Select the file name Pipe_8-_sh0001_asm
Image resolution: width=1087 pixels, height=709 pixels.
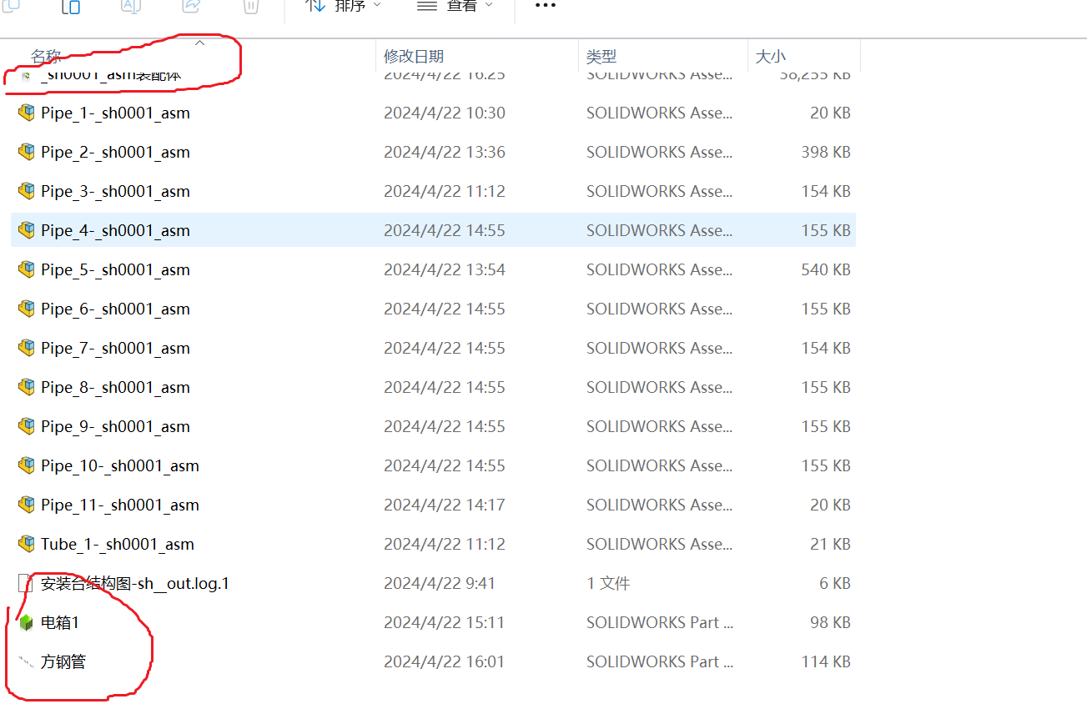click(115, 387)
